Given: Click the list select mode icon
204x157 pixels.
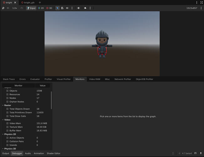Looking at the screenshot, I should [62, 8].
